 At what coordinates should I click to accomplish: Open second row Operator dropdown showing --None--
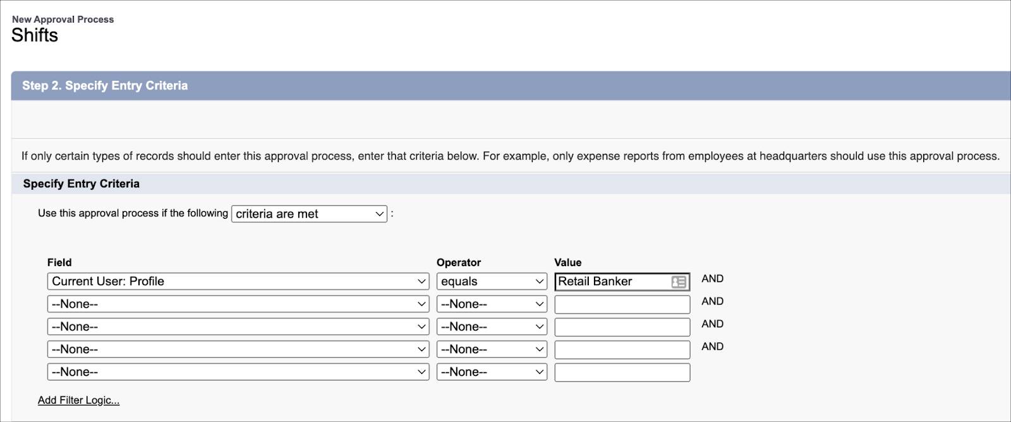(x=492, y=304)
